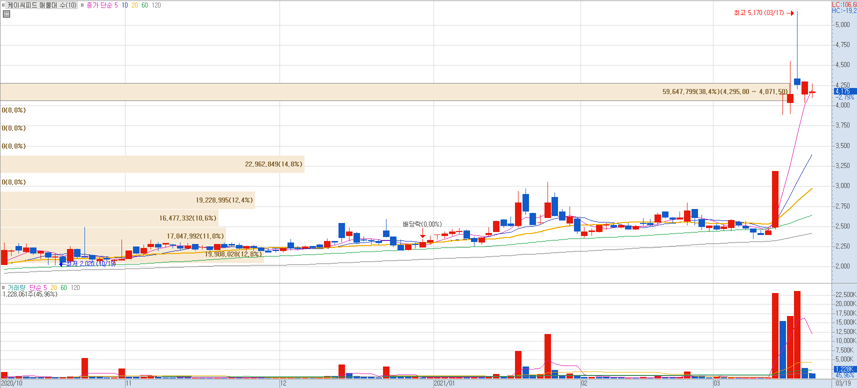
Task: Click the 20-day price moving average label
Action: 135,5
